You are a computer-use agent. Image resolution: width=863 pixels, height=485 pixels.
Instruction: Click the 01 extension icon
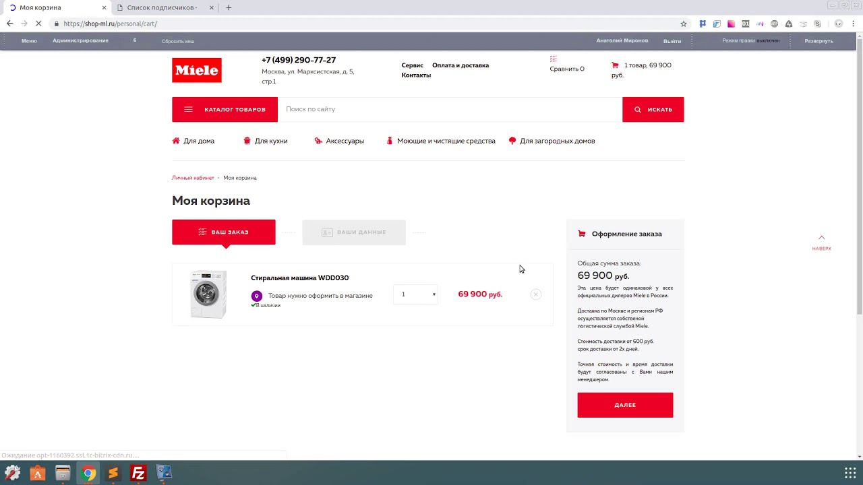[x=745, y=24]
